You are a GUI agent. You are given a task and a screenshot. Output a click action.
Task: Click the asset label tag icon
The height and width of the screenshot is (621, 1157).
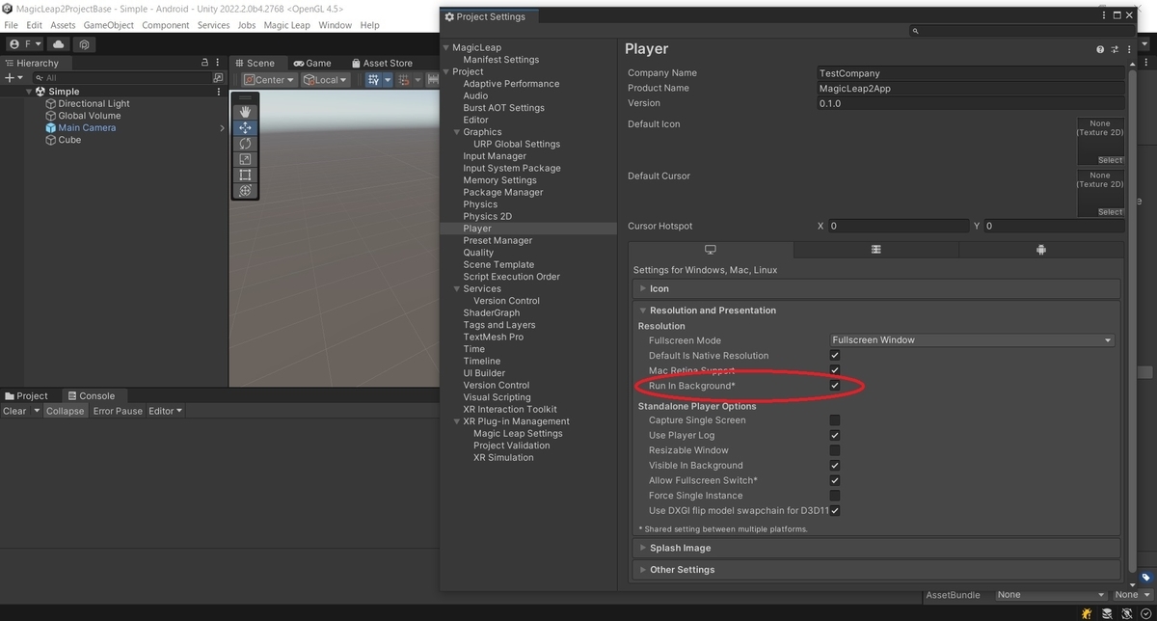(1145, 578)
